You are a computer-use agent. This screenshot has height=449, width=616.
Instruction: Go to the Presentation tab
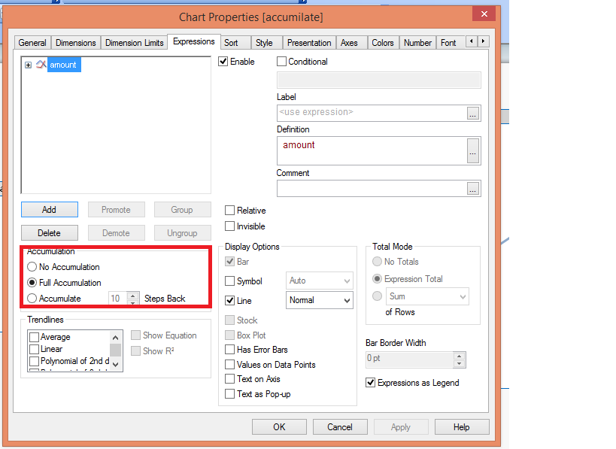309,42
